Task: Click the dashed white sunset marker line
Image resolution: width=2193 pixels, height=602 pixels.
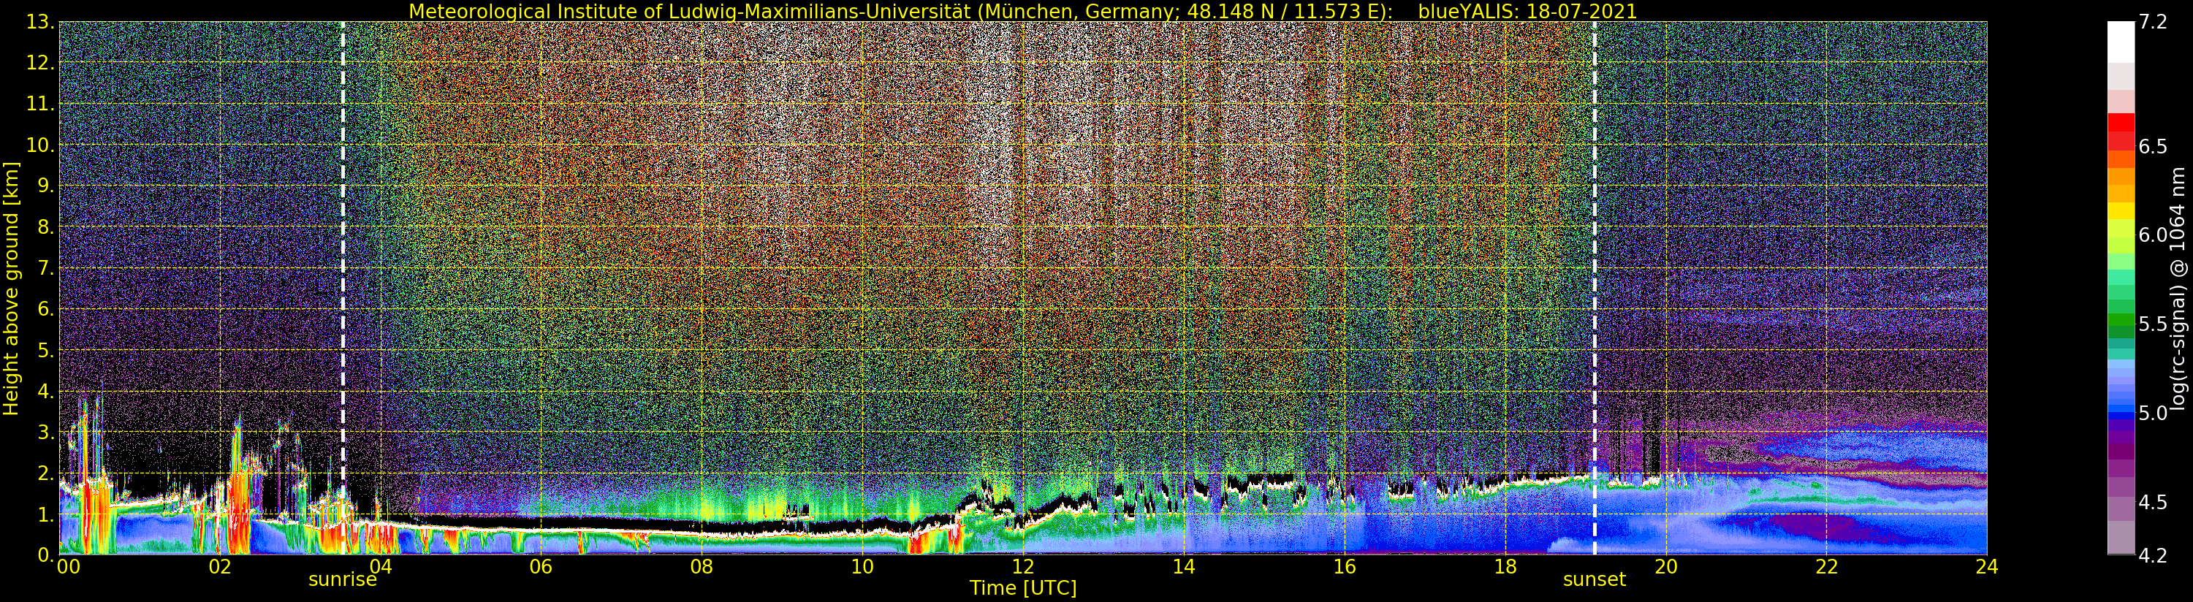Action: [1594, 256]
